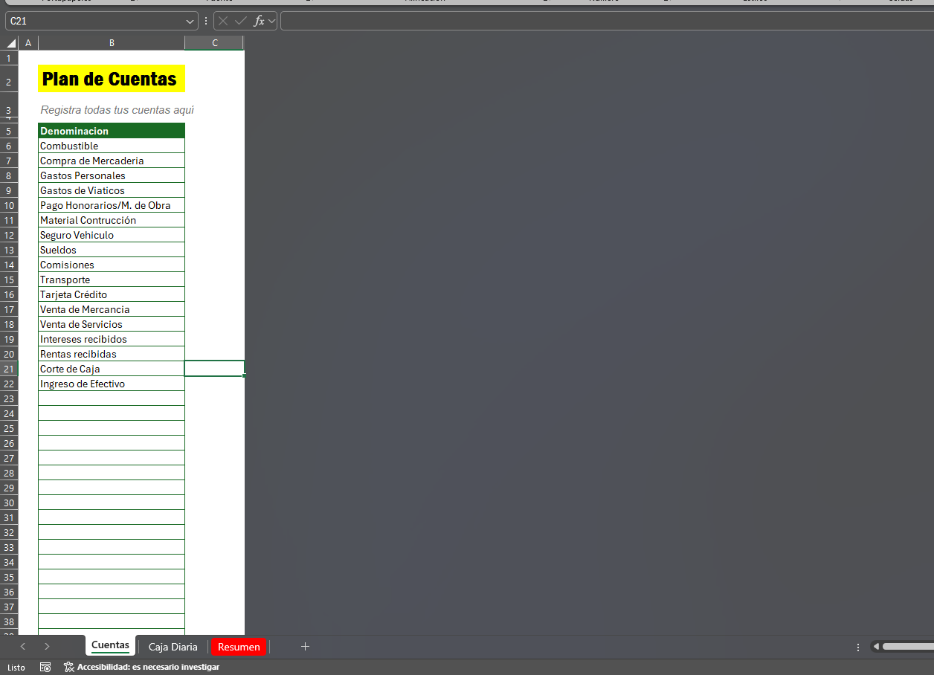Screen dimensions: 934x675
Task: Click empty cell B23 below Ingreso de Efectivo
Action: [112, 398]
